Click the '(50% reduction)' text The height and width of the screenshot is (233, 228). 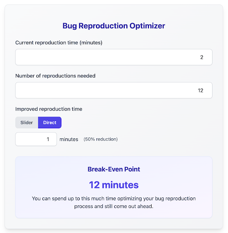point(101,139)
